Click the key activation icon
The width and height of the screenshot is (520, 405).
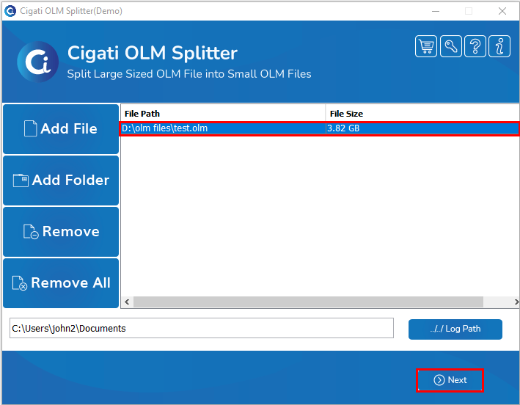(450, 46)
